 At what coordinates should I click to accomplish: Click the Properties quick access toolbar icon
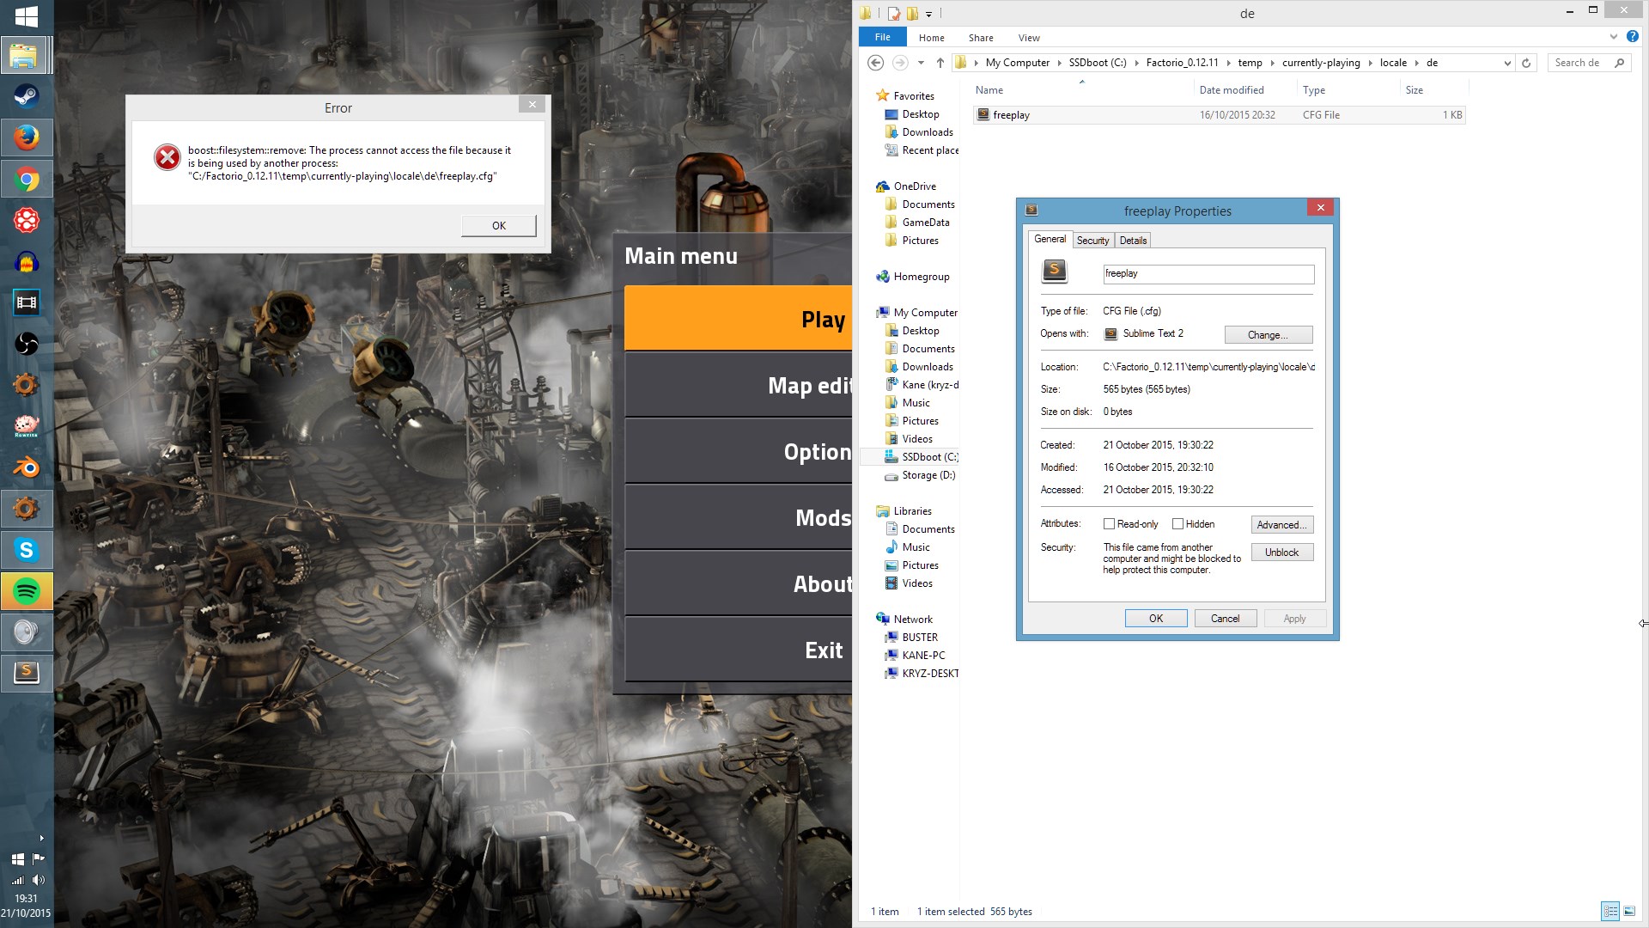click(x=894, y=13)
